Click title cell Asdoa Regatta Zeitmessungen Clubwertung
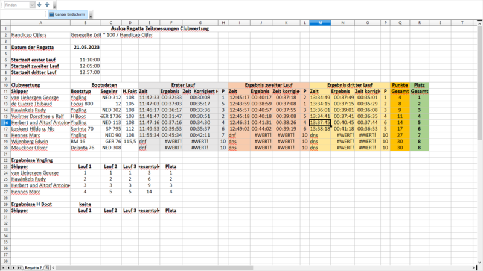This screenshot has width=483, height=271. pos(160,28)
